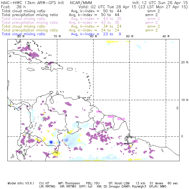Click the 'SBBE' station label

tap(135, 141)
